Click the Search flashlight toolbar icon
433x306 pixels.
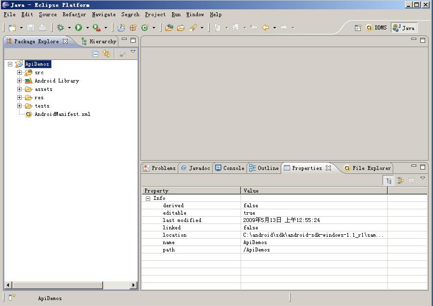point(193,28)
